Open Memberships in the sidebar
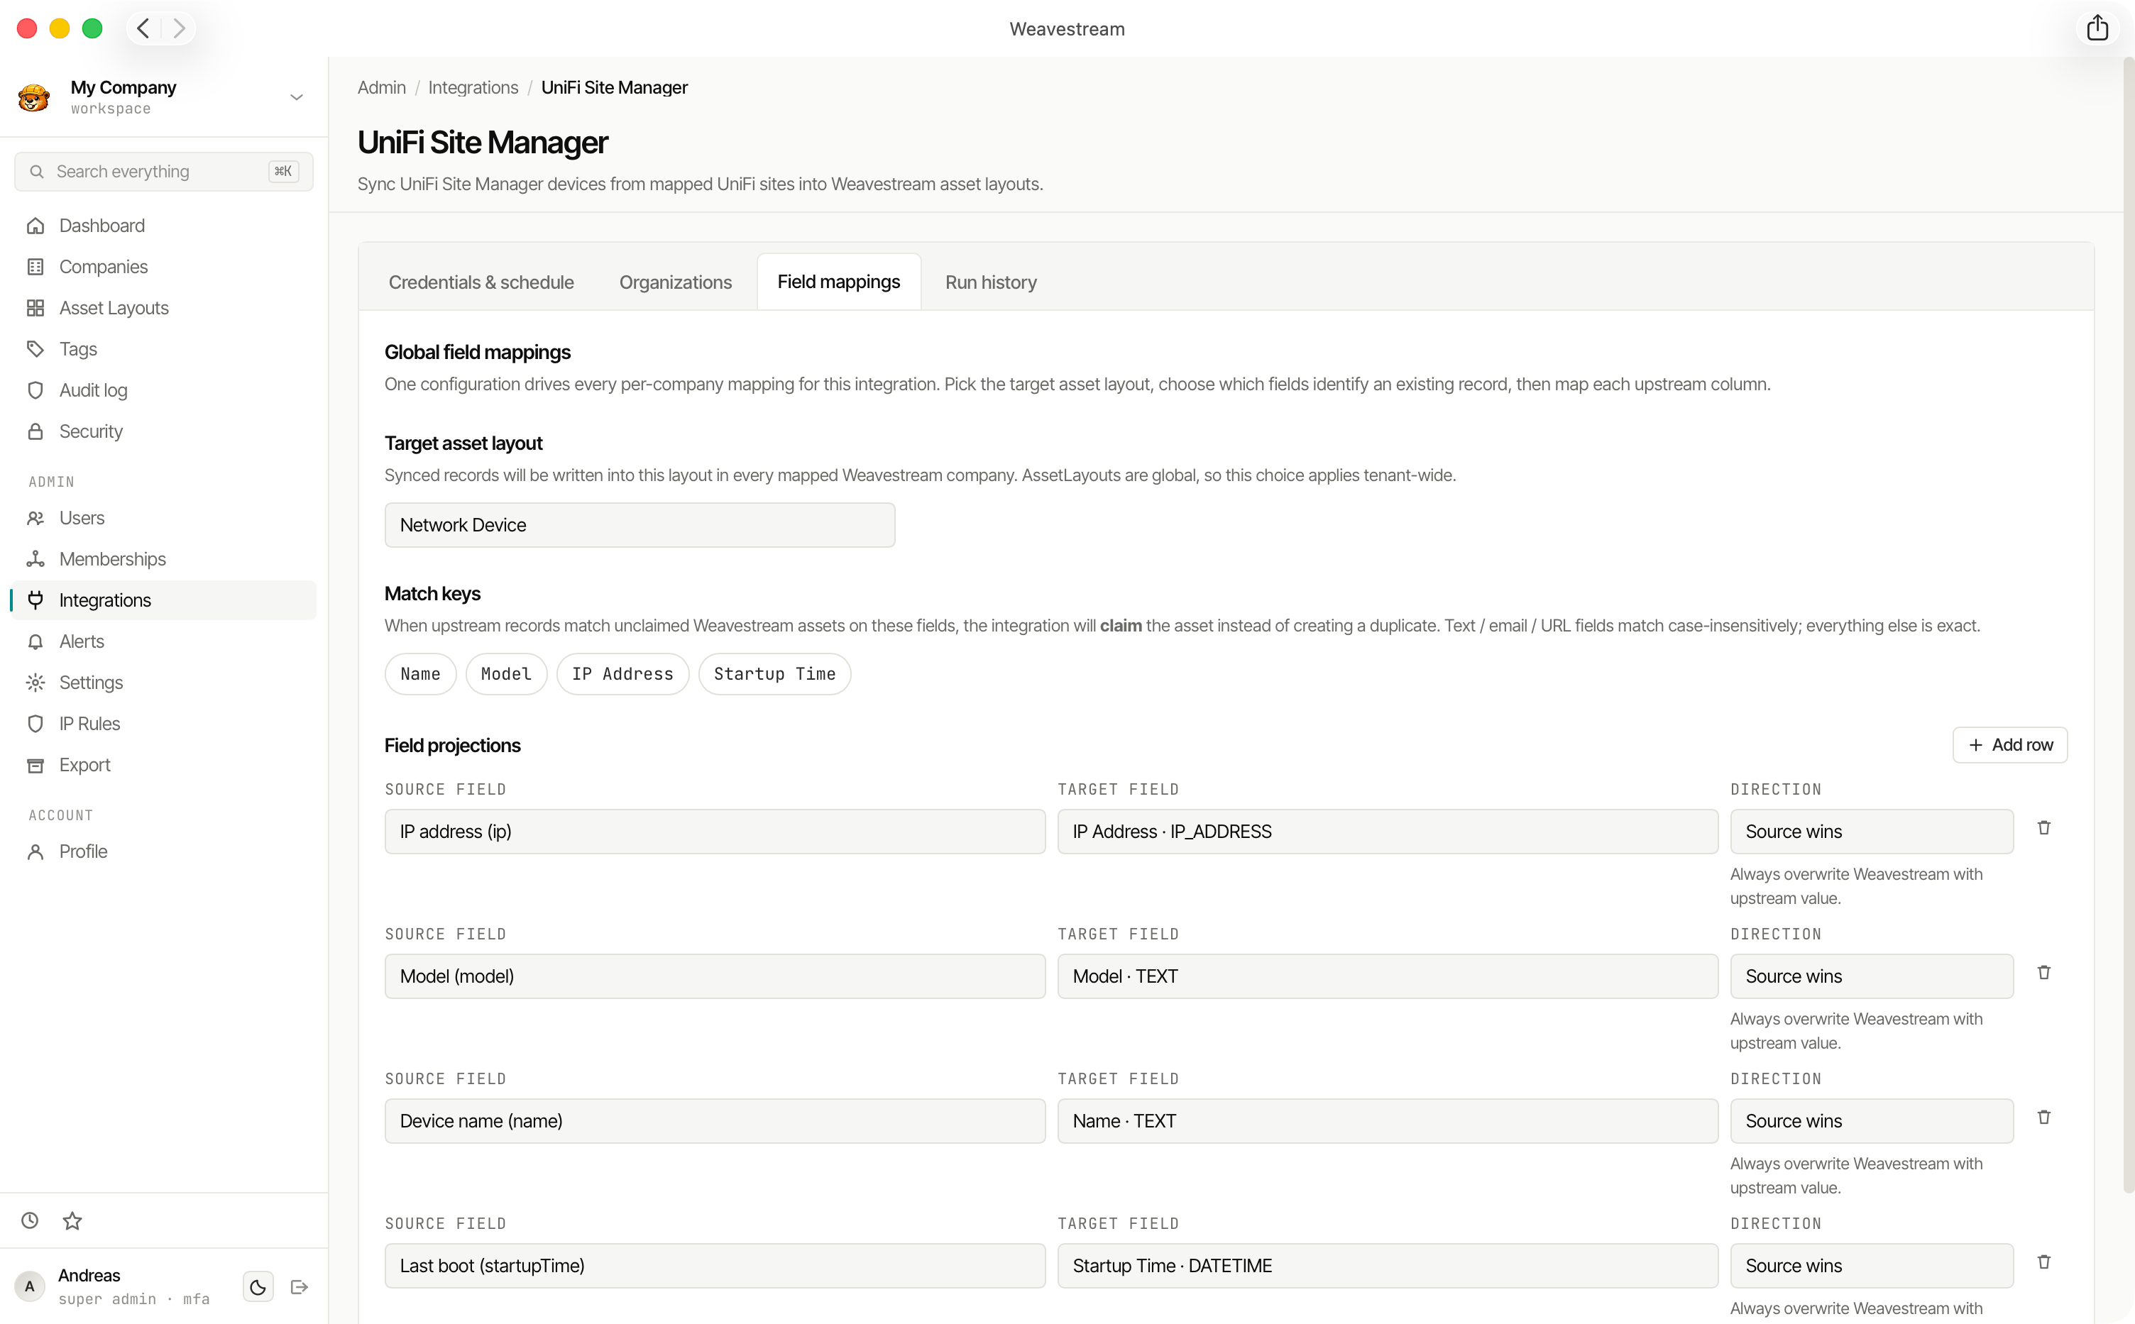2135x1324 pixels. pos(164,560)
